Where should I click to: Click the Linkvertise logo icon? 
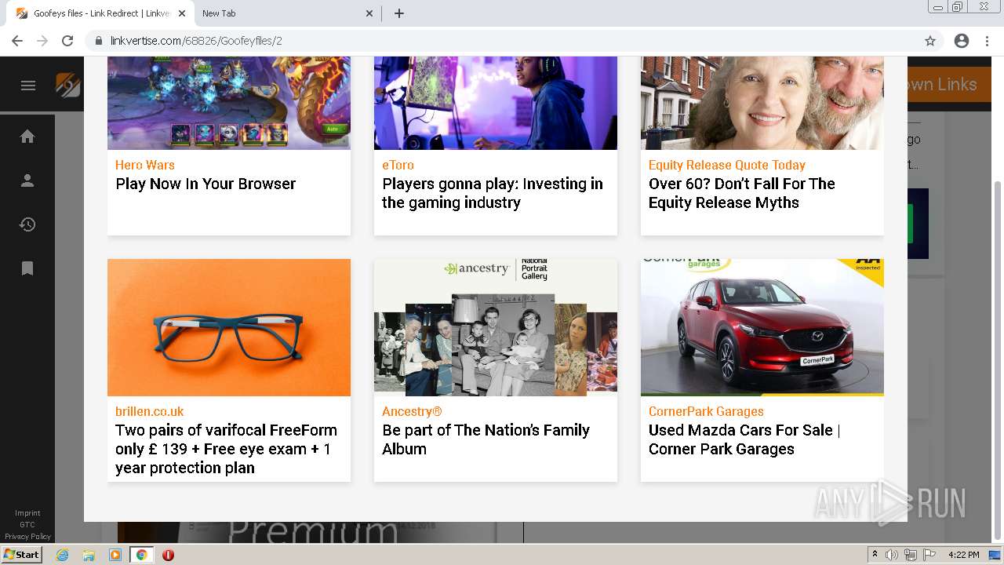point(68,85)
